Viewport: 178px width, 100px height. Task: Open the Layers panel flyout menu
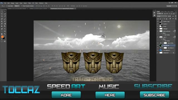[x=176, y=12]
